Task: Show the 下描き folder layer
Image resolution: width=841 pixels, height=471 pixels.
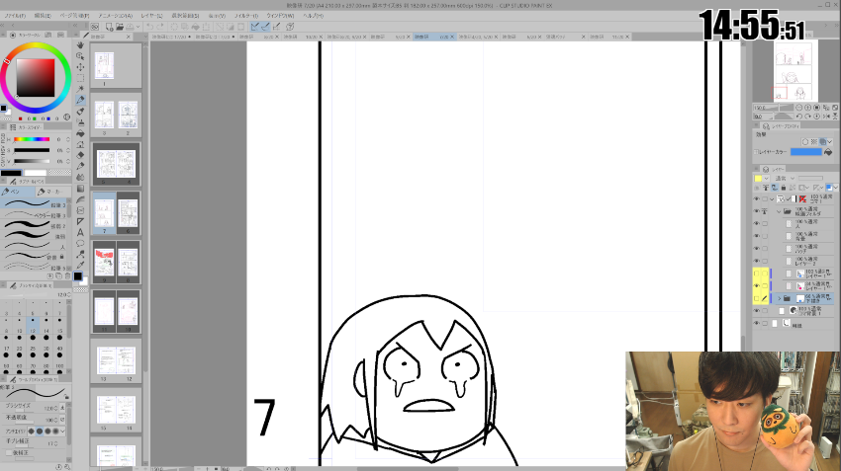Action: [x=757, y=298]
